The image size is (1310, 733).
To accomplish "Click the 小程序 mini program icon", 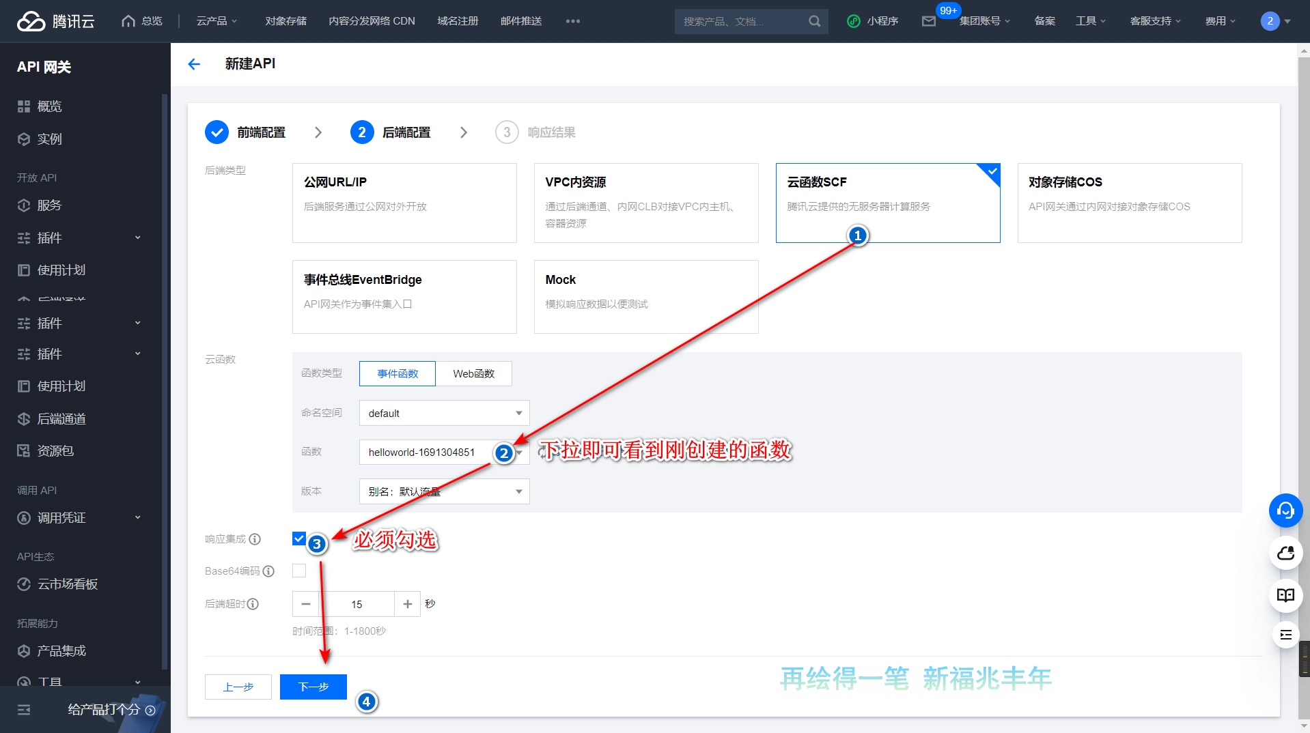I will coord(872,21).
